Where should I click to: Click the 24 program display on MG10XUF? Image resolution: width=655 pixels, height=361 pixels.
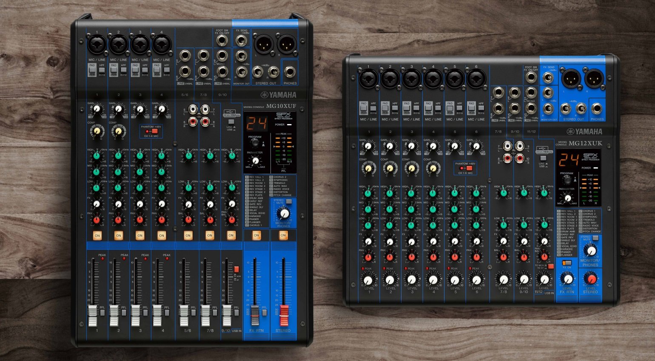point(257,123)
